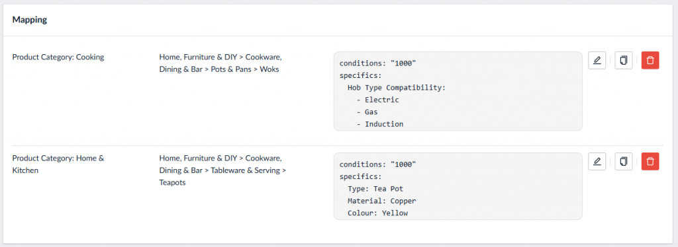Click the Pots & Pans > Woks category path
Image resolution: width=678 pixels, height=247 pixels.
point(219,63)
